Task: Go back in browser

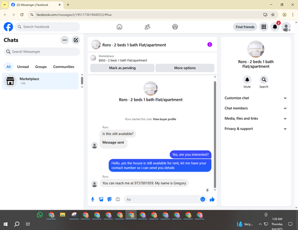Action: pos(5,15)
